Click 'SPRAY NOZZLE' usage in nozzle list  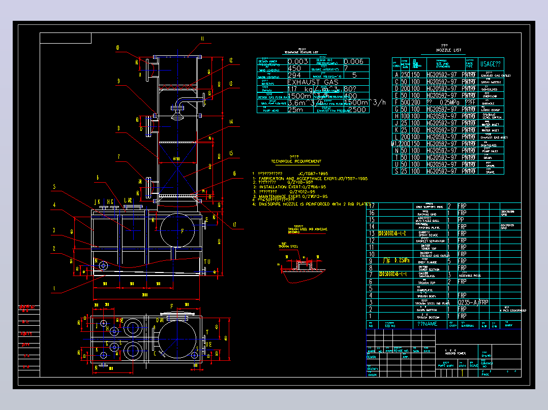tap(491, 82)
